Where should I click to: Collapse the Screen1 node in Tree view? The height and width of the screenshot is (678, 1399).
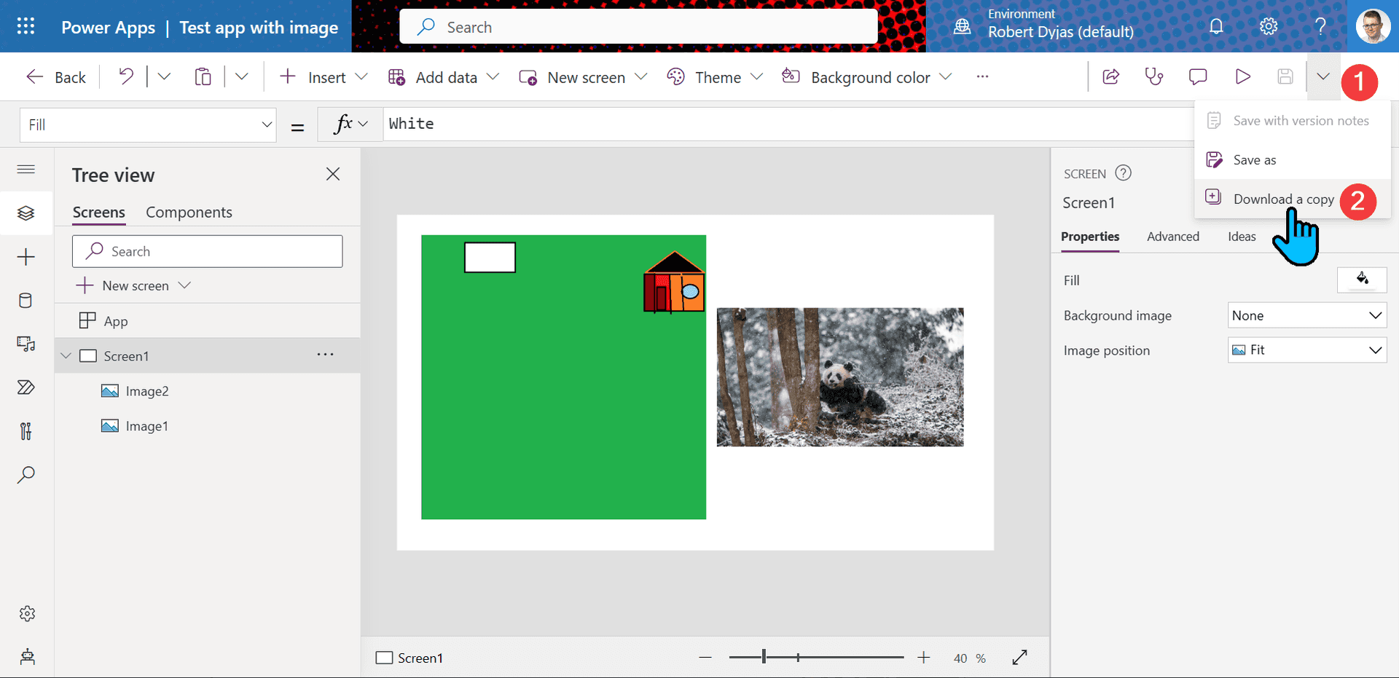pyautogui.click(x=66, y=355)
